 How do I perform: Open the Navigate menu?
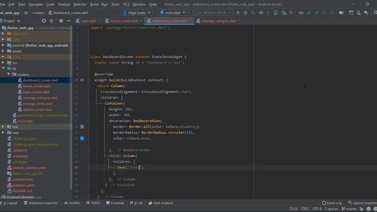click(36, 4)
